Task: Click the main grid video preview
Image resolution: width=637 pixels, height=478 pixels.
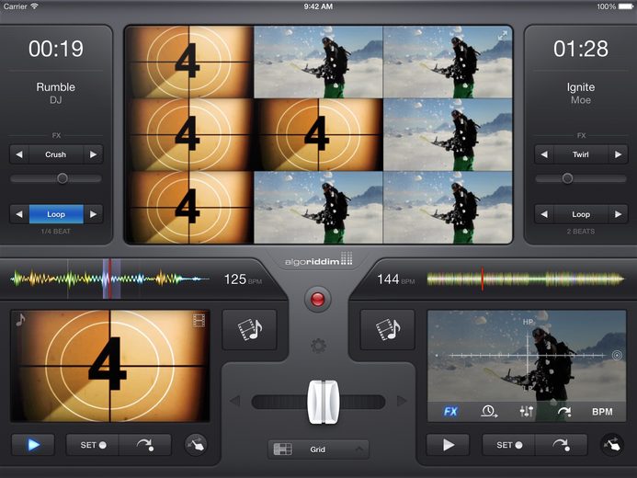Action: [318, 135]
